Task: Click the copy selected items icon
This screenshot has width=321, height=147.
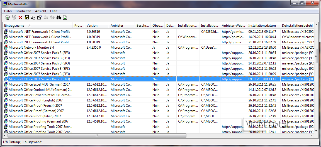Action: pos(33,18)
